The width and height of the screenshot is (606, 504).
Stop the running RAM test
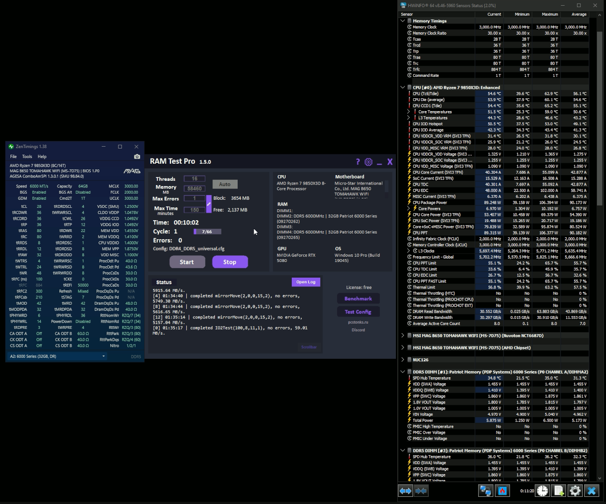click(x=230, y=262)
